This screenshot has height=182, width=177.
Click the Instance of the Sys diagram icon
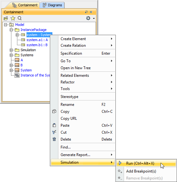(x=17, y=75)
